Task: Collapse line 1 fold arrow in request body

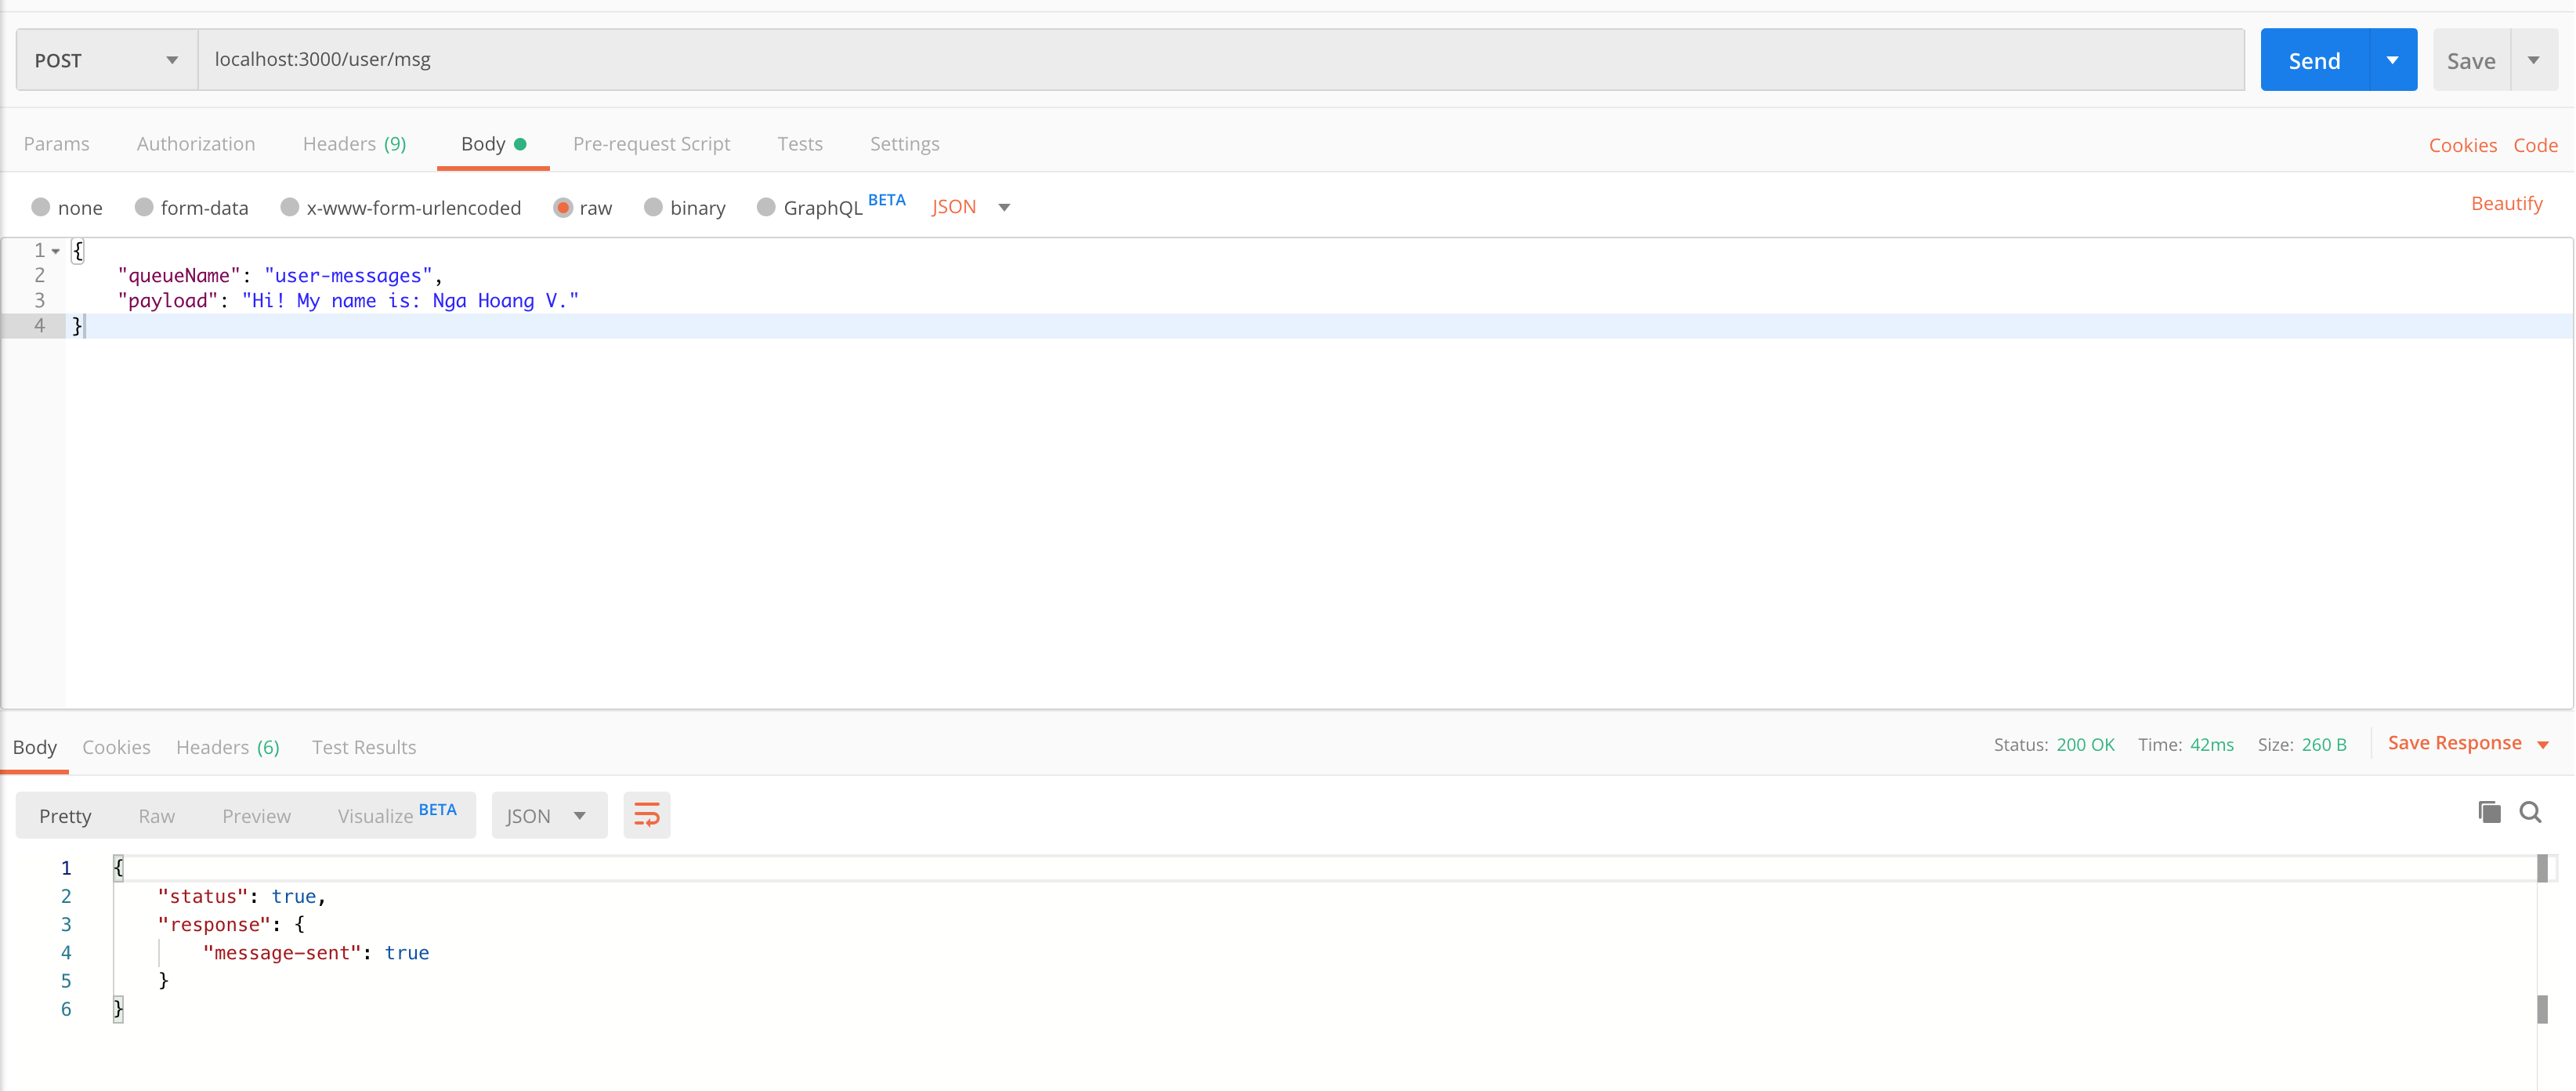Action: (x=56, y=251)
